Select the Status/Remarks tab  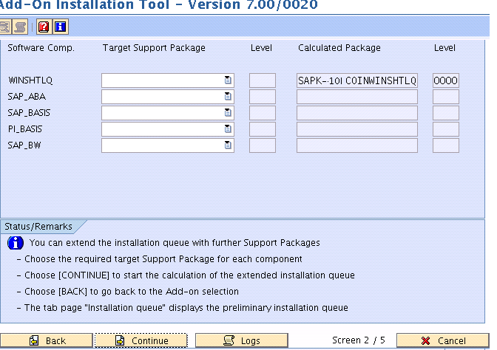38,227
